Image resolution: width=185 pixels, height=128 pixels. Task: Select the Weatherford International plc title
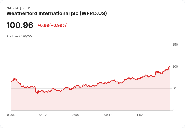[57, 14]
